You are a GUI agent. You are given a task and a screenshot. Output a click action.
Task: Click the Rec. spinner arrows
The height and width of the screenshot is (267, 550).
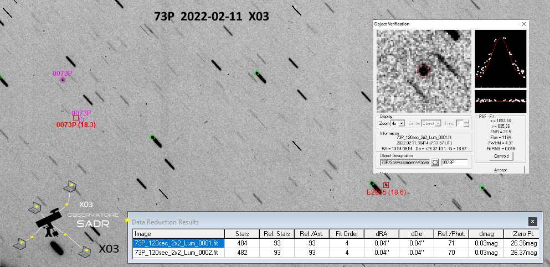466,123
